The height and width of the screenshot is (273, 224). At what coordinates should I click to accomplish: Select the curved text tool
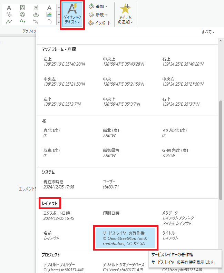(x=9, y=14)
